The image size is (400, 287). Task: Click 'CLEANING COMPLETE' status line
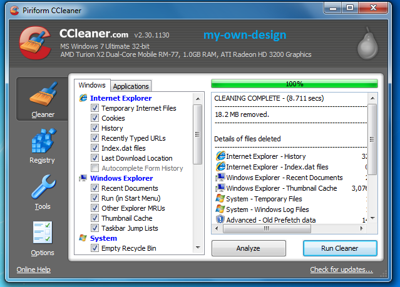click(269, 98)
